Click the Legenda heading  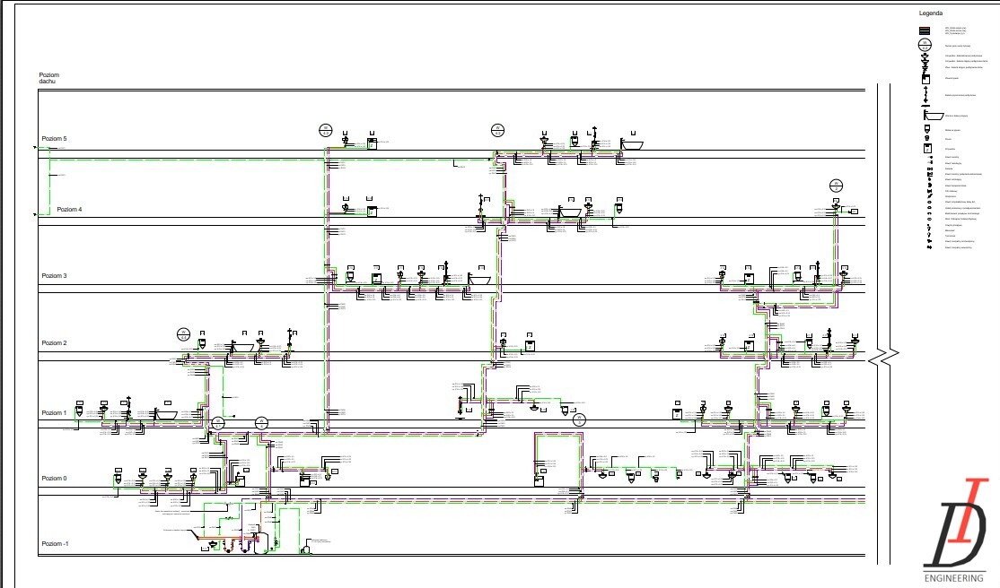point(930,14)
